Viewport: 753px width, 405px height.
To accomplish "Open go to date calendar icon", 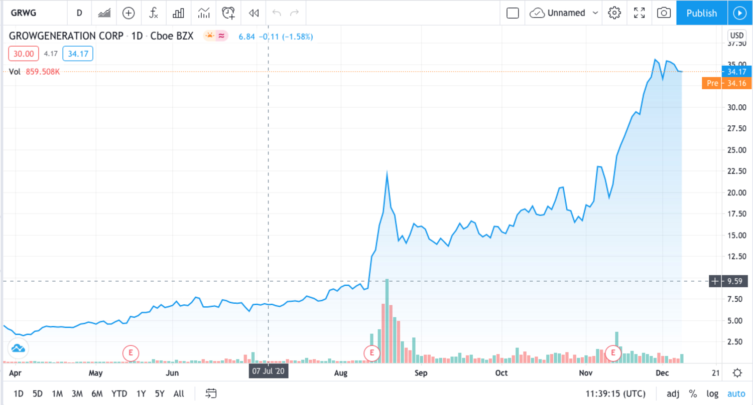I will (211, 393).
